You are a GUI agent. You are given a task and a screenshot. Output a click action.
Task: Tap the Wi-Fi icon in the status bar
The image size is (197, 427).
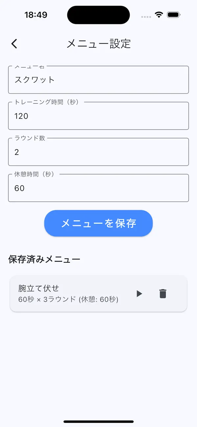(158, 14)
